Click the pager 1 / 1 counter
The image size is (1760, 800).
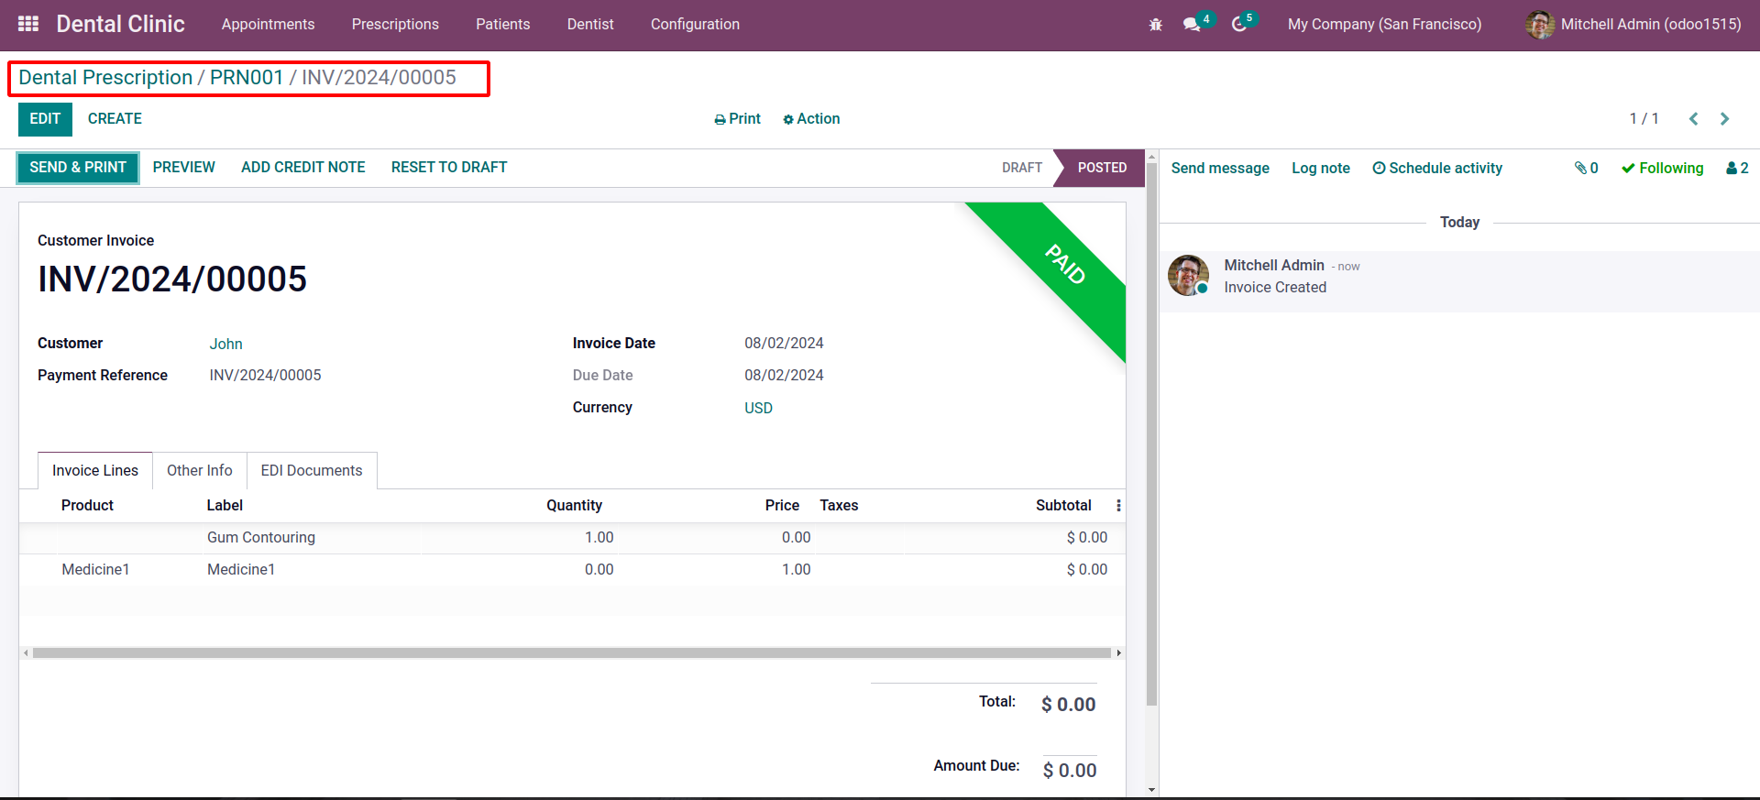[x=1644, y=119]
